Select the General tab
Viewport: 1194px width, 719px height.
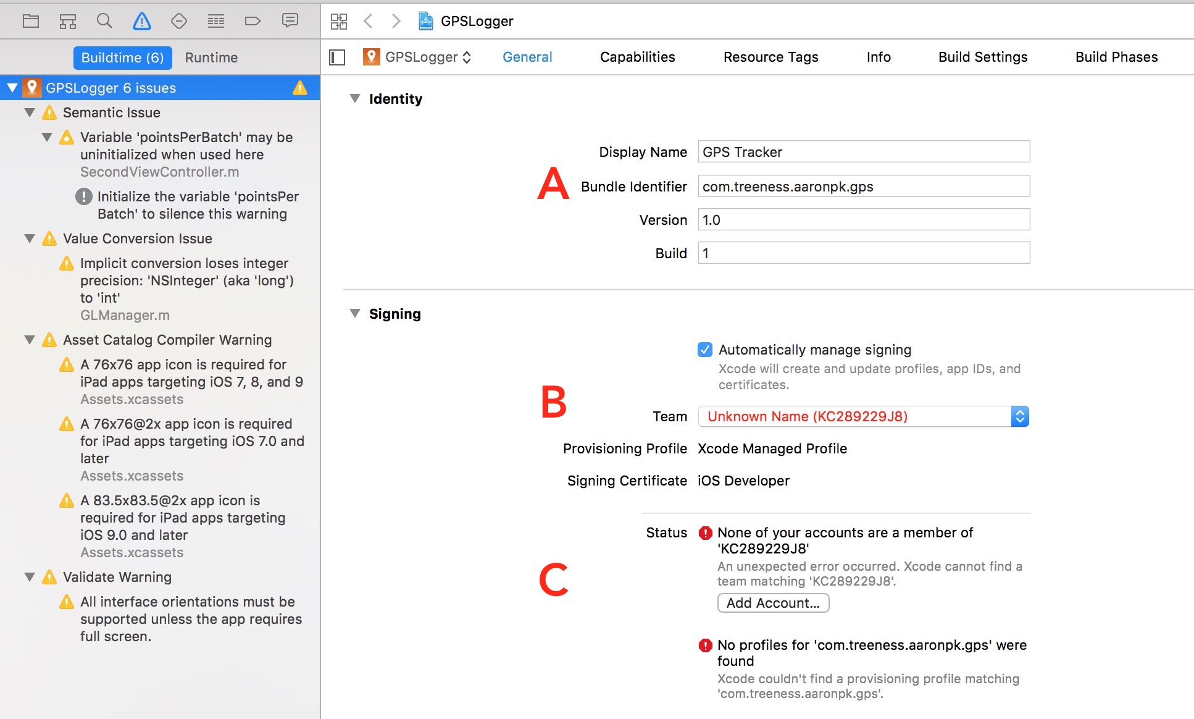coord(527,57)
